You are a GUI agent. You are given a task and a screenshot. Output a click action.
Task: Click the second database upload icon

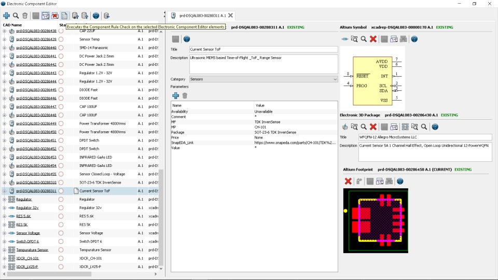tap(85, 16)
